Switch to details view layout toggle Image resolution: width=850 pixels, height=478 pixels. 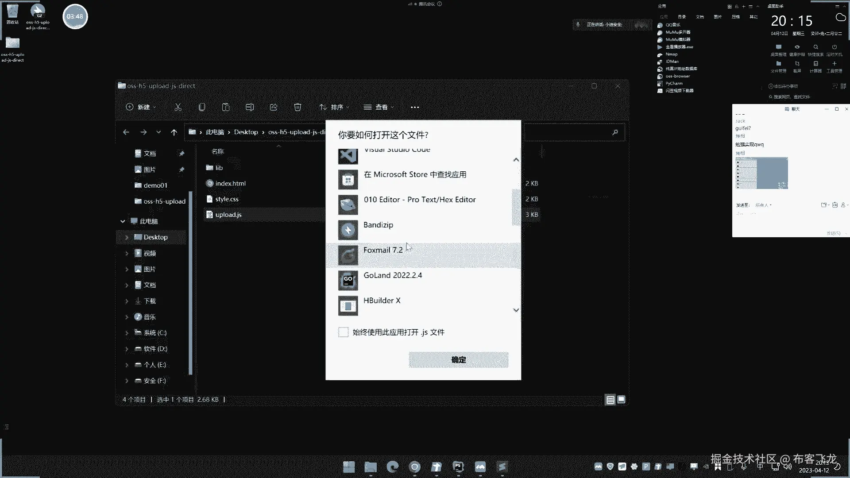(x=610, y=400)
